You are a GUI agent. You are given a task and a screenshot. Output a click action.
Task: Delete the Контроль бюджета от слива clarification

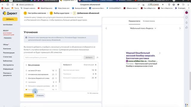pos(56,78)
